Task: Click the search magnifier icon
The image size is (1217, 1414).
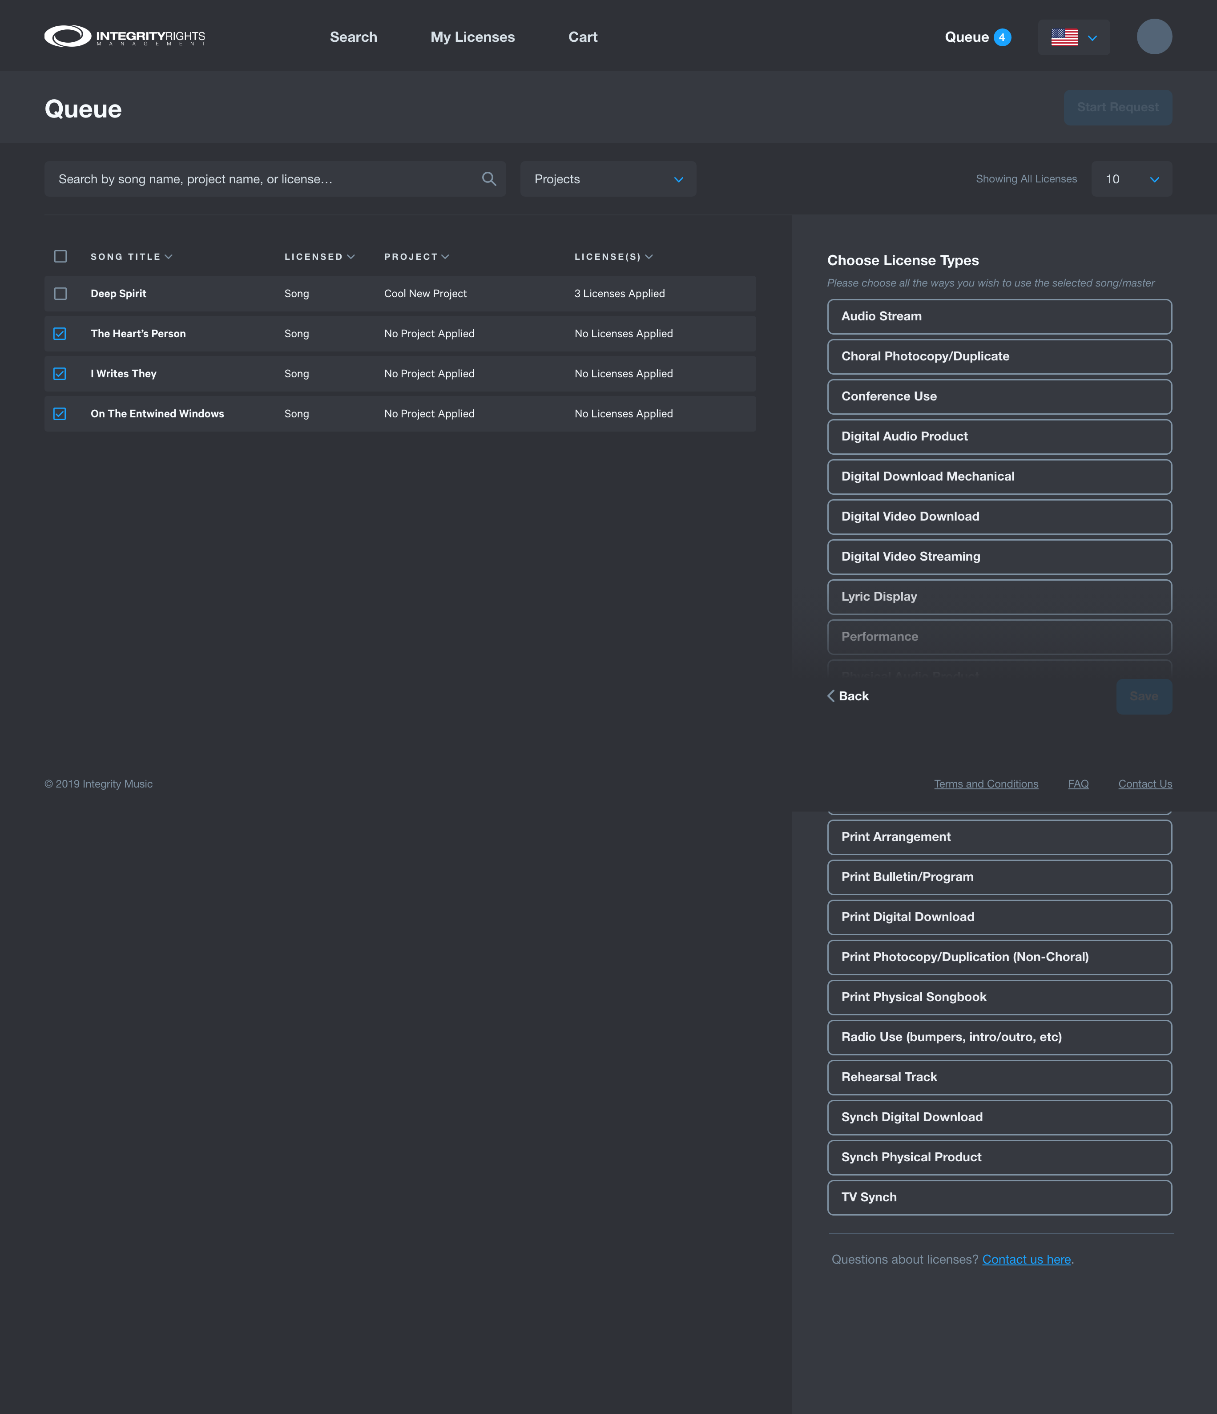Action: click(488, 179)
